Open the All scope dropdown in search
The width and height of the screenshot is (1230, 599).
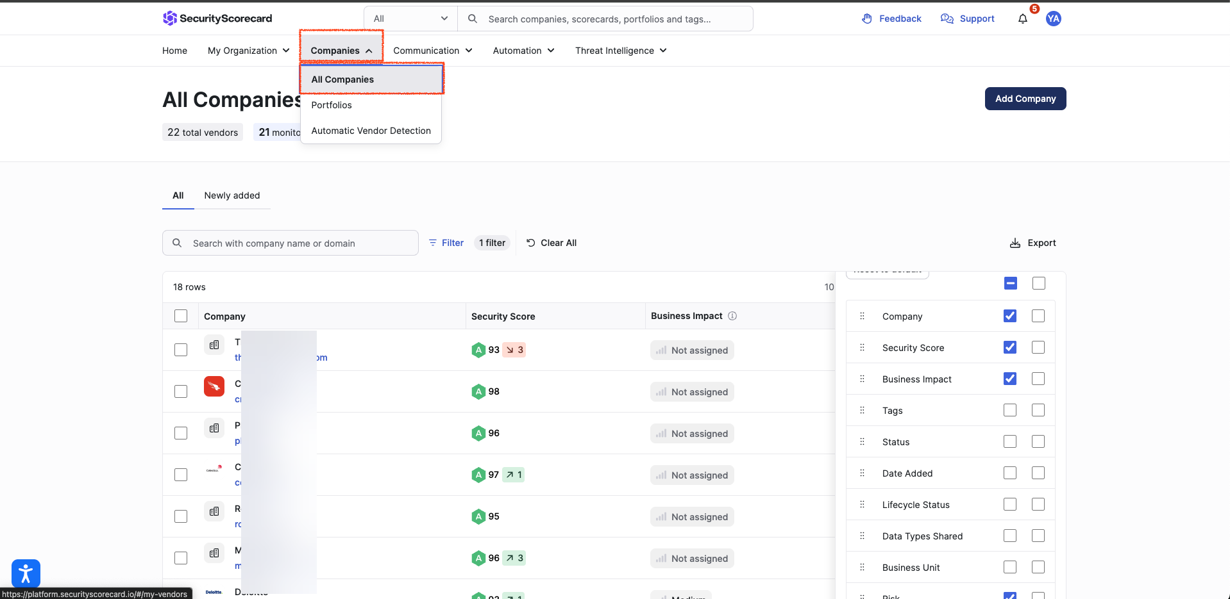pyautogui.click(x=410, y=19)
